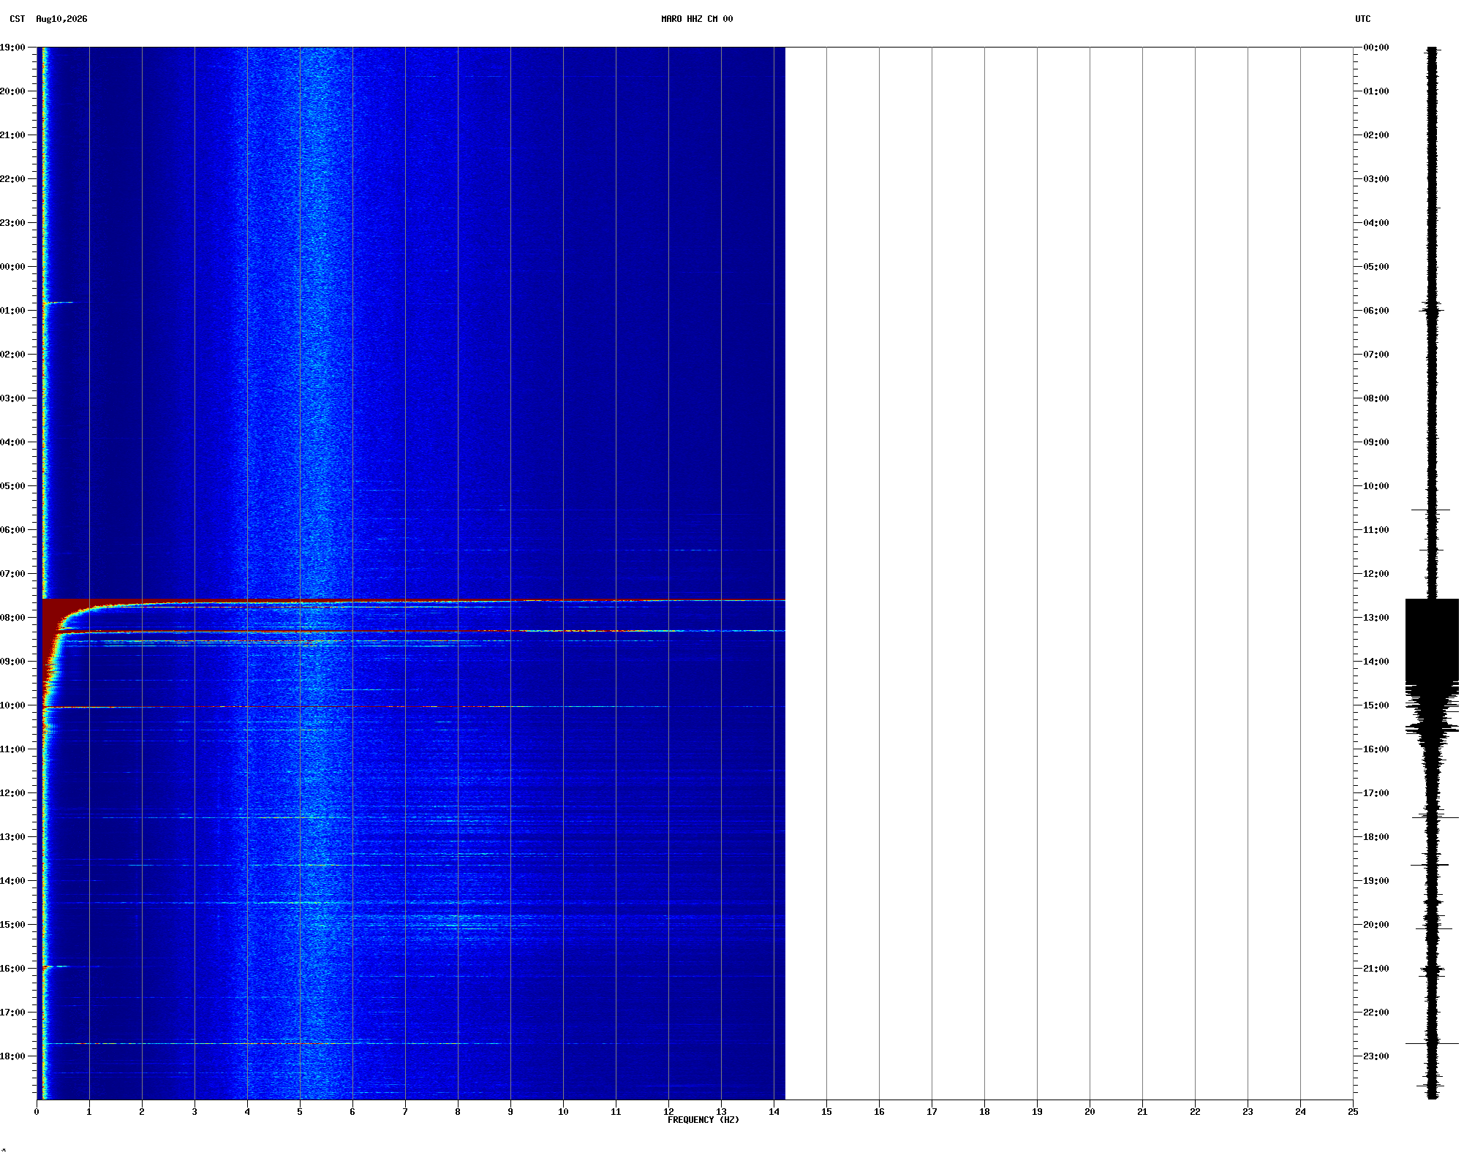
Task: Click the 11:00 label on UTC axis
Action: point(1376,530)
